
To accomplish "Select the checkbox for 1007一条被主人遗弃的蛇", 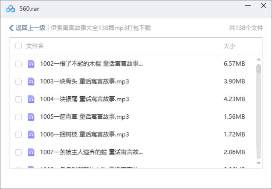I will (19, 152).
